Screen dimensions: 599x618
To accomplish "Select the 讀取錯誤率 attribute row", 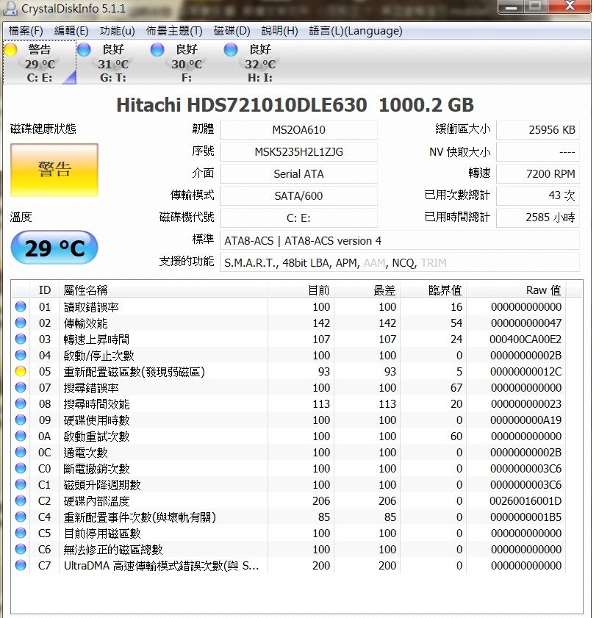I will pyautogui.click(x=289, y=306).
